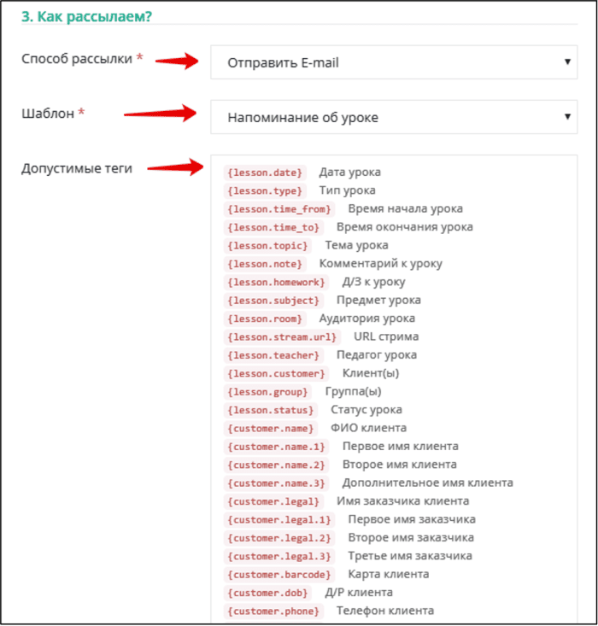Click the {customer.legal} tag
The height and width of the screenshot is (626, 598).
tap(273, 502)
